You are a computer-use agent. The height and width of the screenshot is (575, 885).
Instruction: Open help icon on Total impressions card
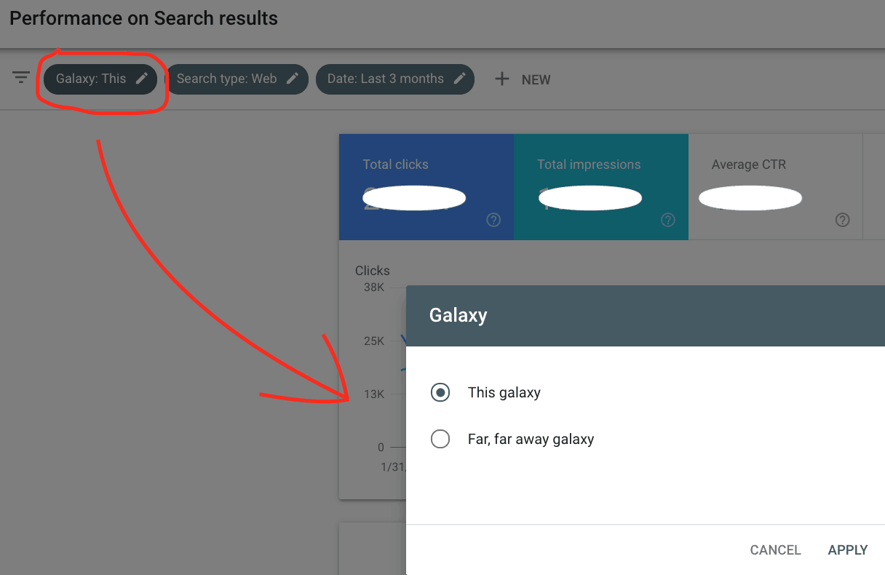click(x=668, y=220)
